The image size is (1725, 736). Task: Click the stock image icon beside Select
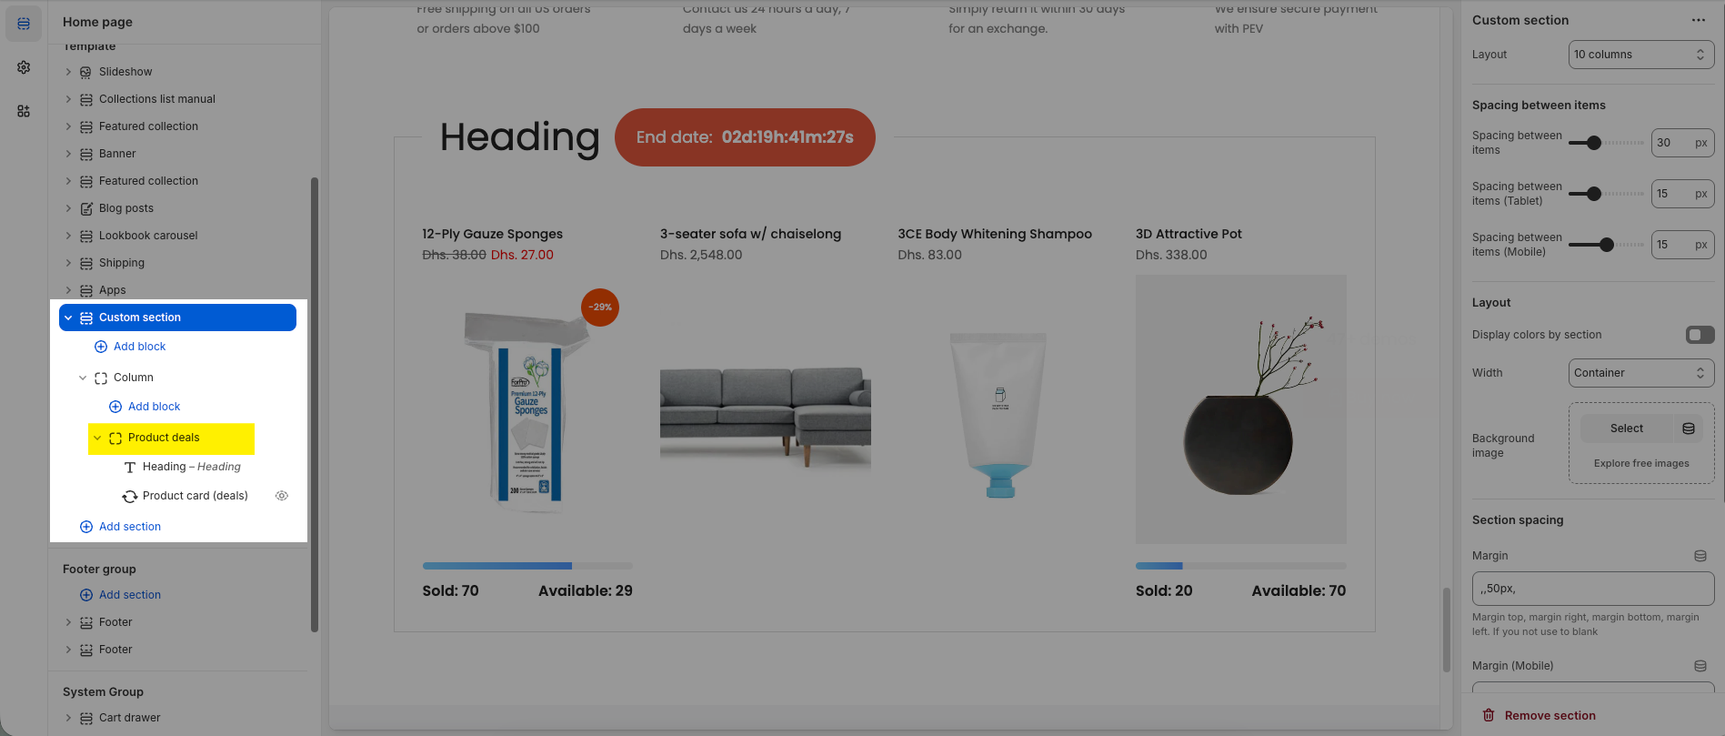tap(1689, 428)
